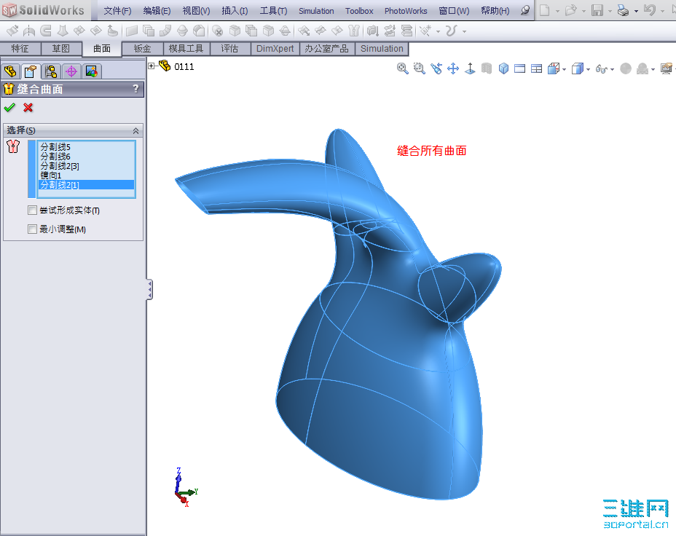Click the View Settings monitor icon

tap(666, 68)
